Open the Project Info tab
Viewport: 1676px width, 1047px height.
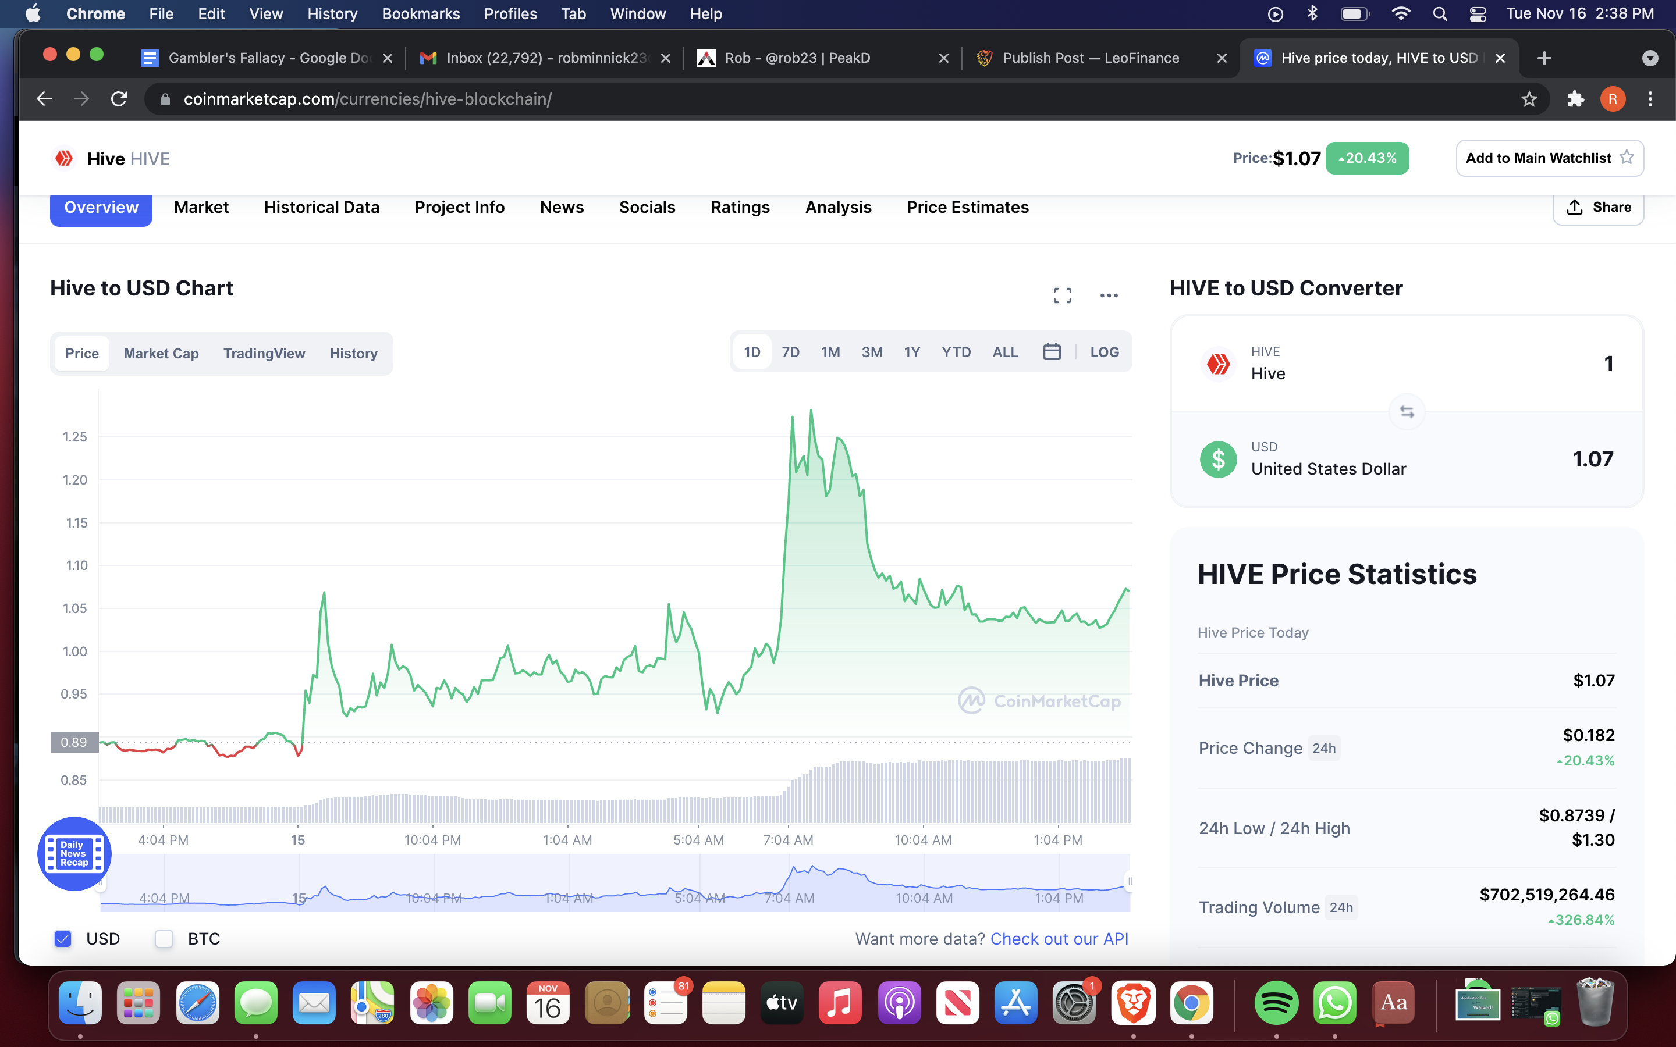tap(459, 207)
